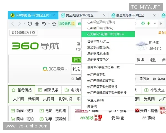Expand the dropdown arrow beside the undo icon
166x133 pixels.
coord(49,23)
